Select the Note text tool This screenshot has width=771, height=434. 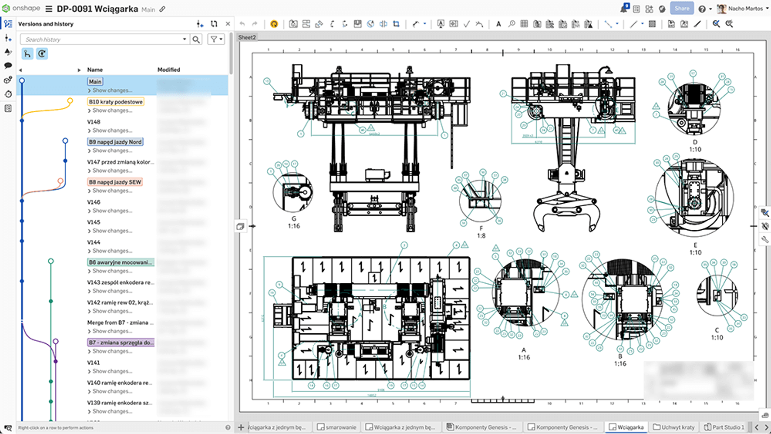pyautogui.click(x=498, y=23)
